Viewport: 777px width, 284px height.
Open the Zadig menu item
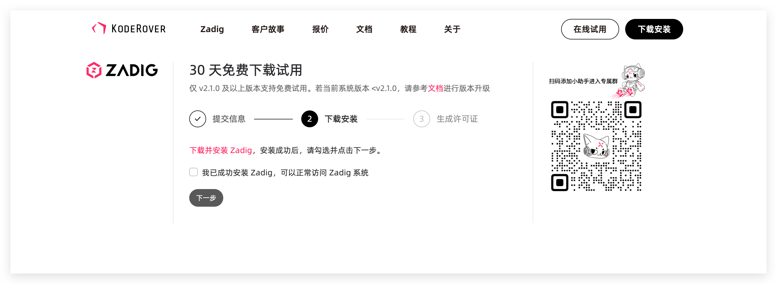[x=212, y=29]
